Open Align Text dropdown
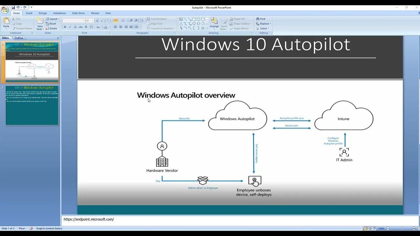420x236 pixels. coord(155,24)
